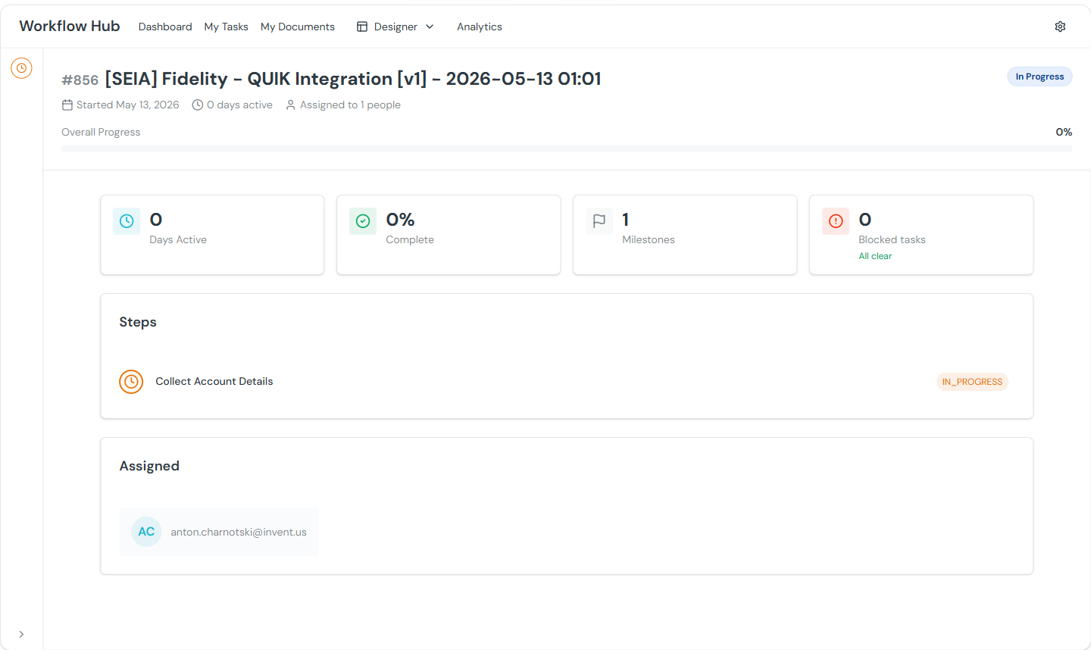This screenshot has width=1091, height=650.
Task: Click the IN_PROGRESS step badge
Action: coord(972,382)
